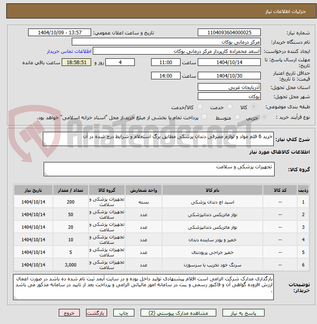
Task: Click the ایجاد کننده درخواست field
Action: tap(177, 51)
